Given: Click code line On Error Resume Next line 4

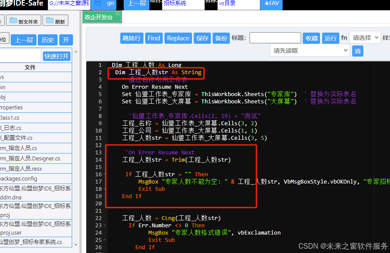Looking at the screenshot, I should pos(155,87).
